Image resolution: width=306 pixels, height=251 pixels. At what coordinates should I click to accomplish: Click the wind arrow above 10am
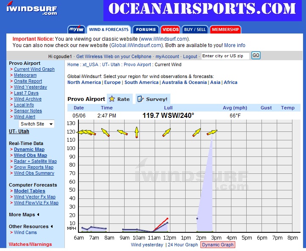(136, 133)
